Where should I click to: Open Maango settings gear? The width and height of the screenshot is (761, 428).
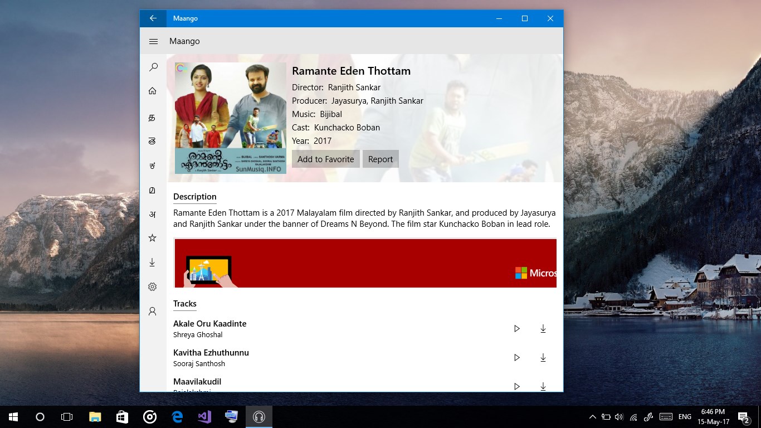pos(152,286)
